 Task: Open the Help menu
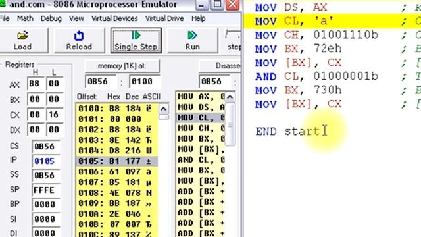click(199, 18)
